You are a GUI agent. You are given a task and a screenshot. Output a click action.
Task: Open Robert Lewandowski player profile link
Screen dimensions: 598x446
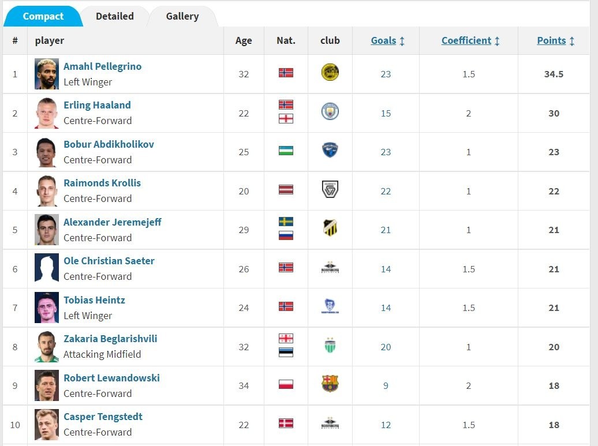point(111,378)
